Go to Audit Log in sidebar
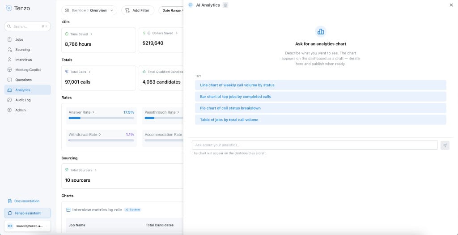Image resolution: width=458 pixels, height=235 pixels. (27, 100)
